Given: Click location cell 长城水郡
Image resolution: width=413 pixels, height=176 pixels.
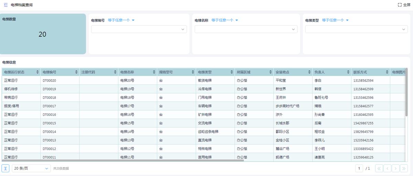Looking at the screenshot, I should point(283,123).
